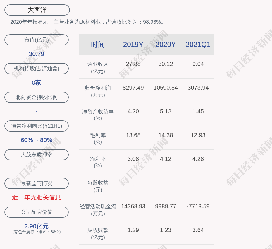Select net margin value 4.12
This screenshot has height=249, width=272.
(166, 159)
